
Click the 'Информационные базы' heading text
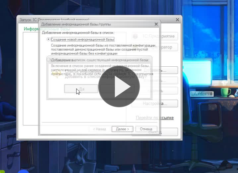47,29
